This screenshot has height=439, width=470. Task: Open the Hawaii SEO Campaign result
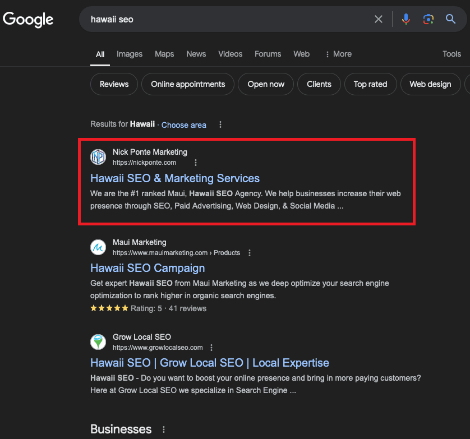[148, 268]
